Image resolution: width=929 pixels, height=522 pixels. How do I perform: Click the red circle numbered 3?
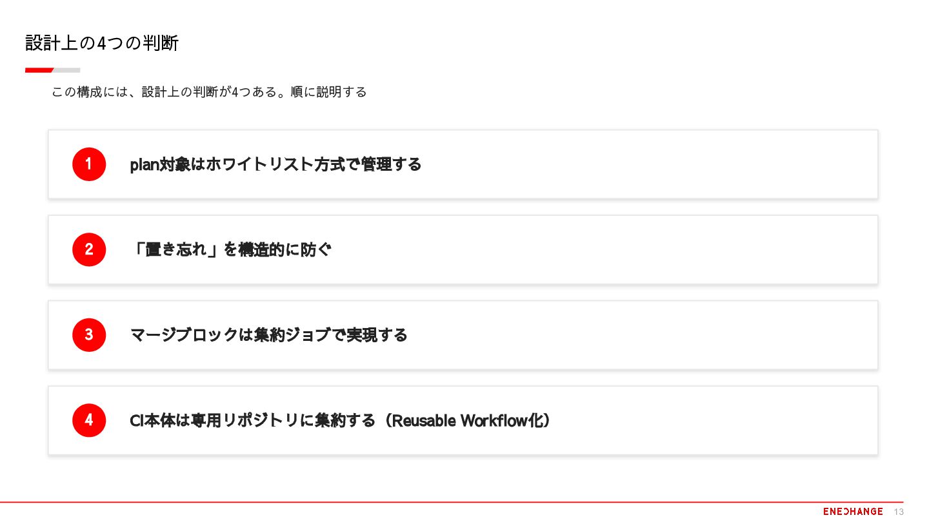[89, 335]
